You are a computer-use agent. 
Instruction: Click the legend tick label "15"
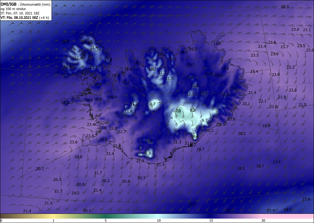[x=211, y=220]
